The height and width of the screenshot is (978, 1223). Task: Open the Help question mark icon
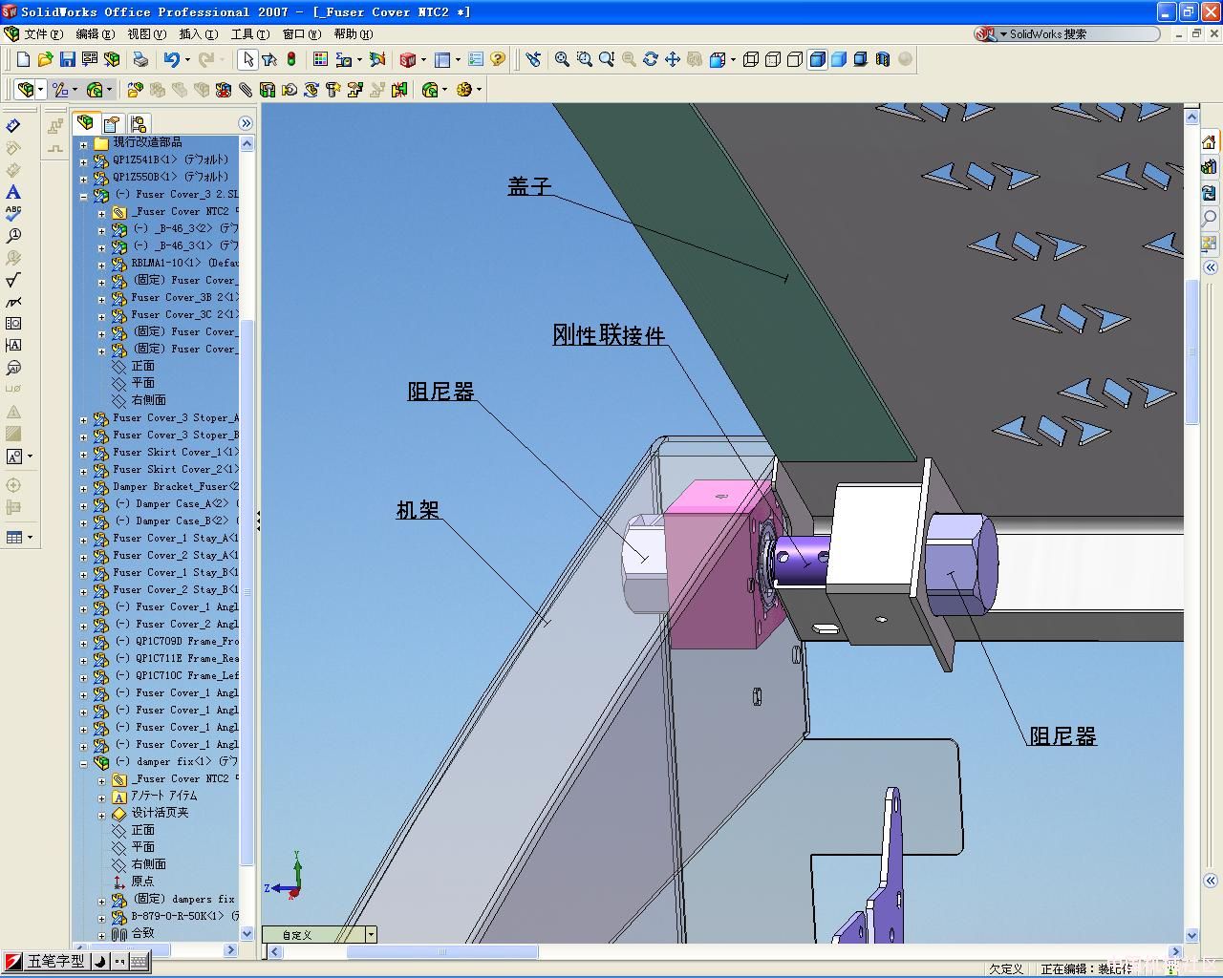click(x=498, y=59)
